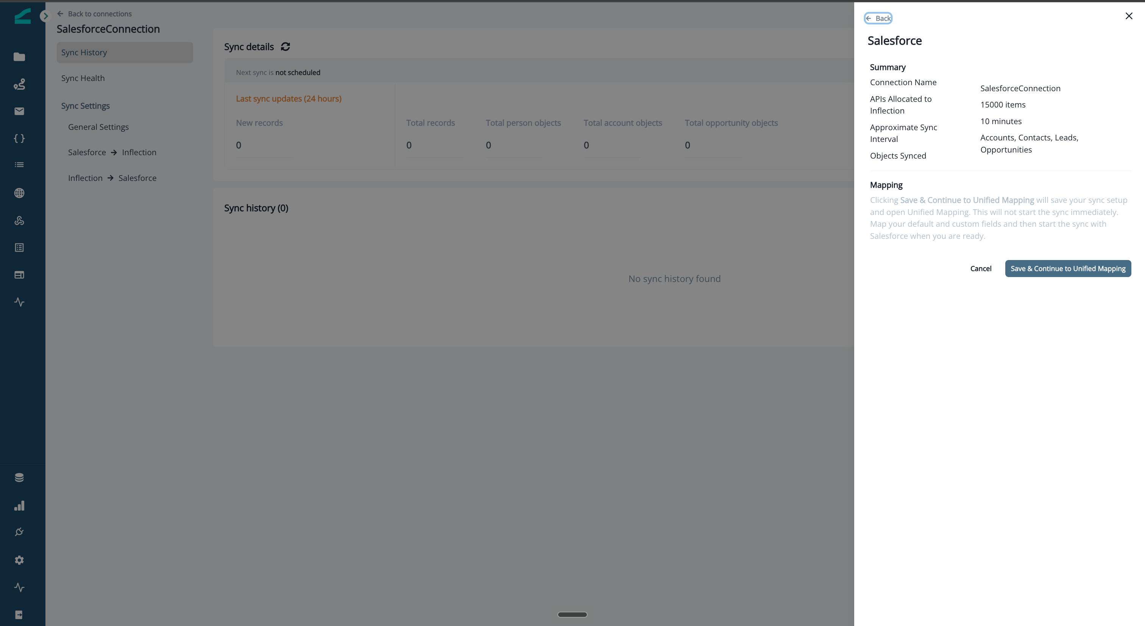
Task: Click 'No sync history found' message
Action: click(674, 279)
